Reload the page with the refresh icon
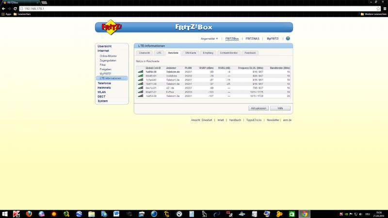 click(15, 8)
